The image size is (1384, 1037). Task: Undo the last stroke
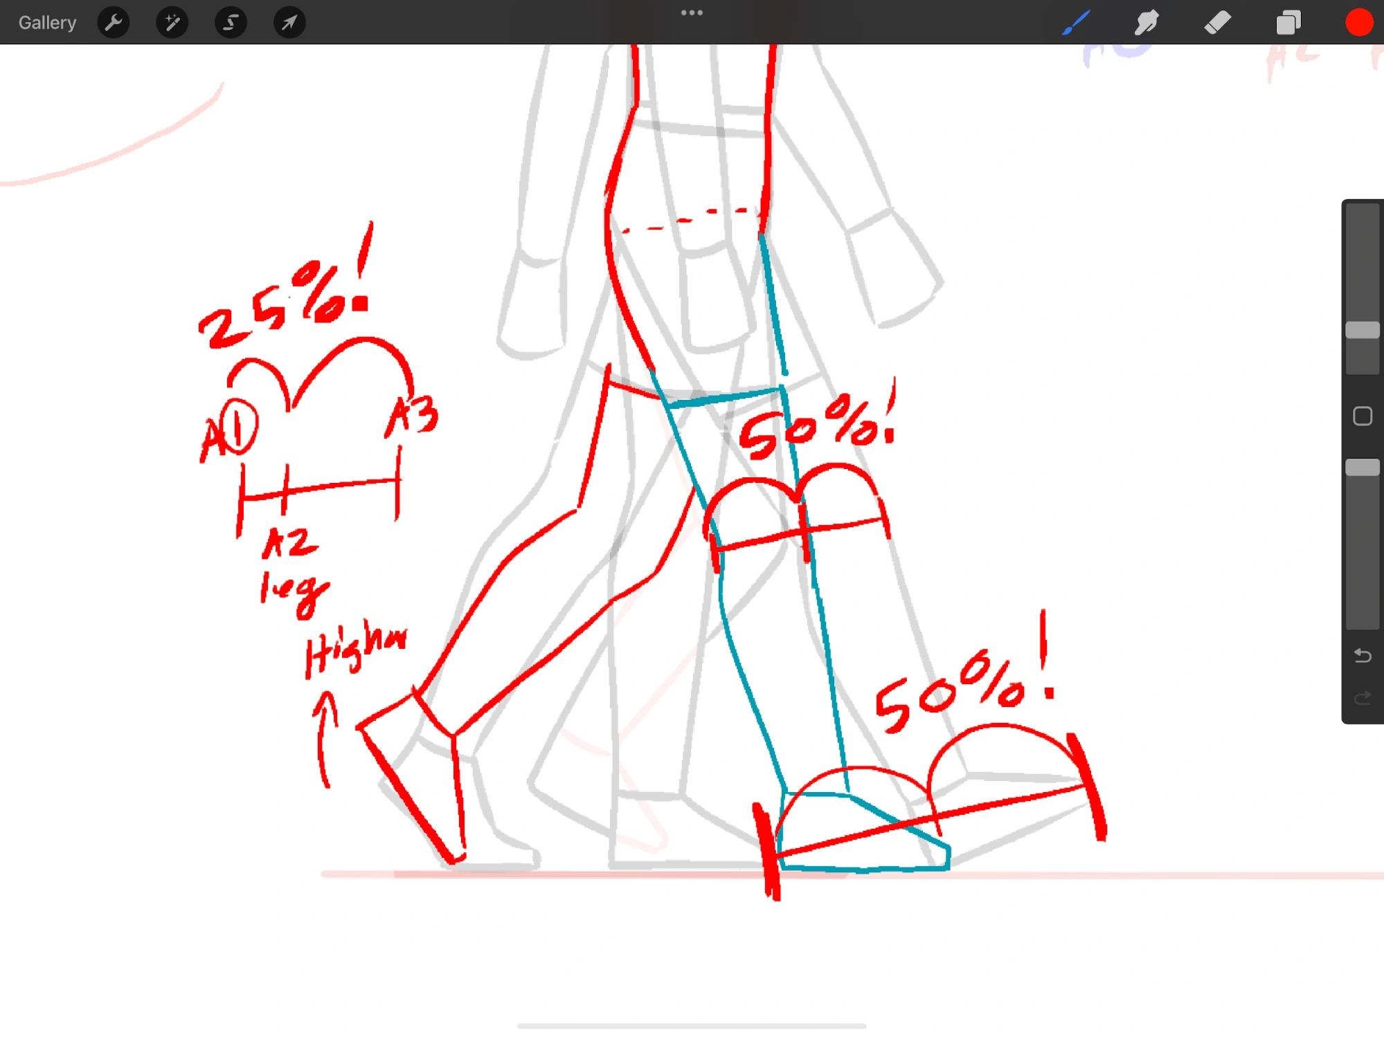(1362, 655)
